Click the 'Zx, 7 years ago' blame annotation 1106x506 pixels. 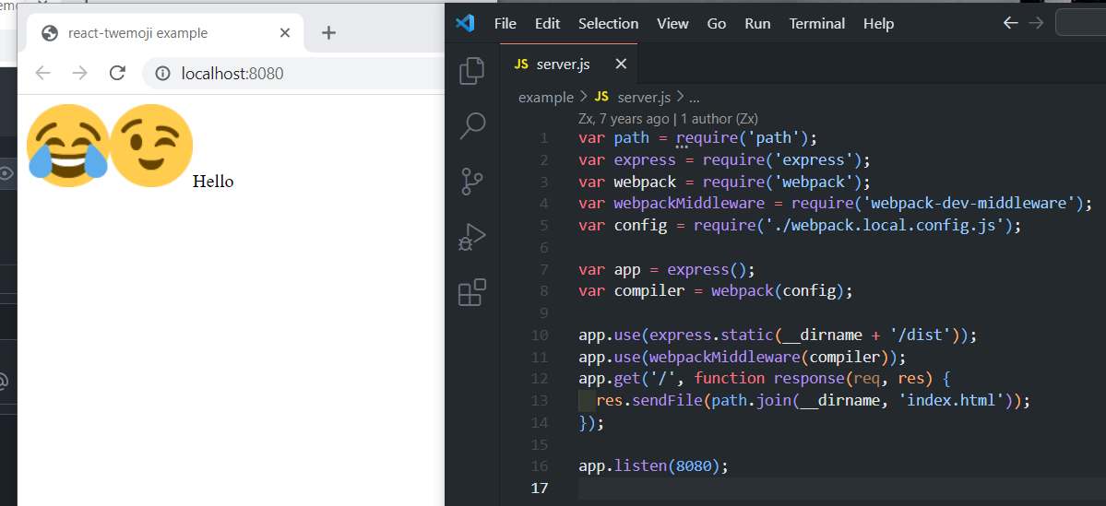point(668,119)
